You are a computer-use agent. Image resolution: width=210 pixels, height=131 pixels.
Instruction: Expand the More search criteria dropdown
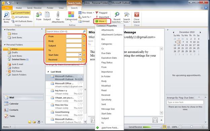(x=101, y=21)
